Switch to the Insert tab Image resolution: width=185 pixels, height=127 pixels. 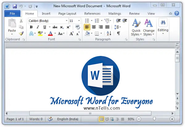(x=46, y=14)
